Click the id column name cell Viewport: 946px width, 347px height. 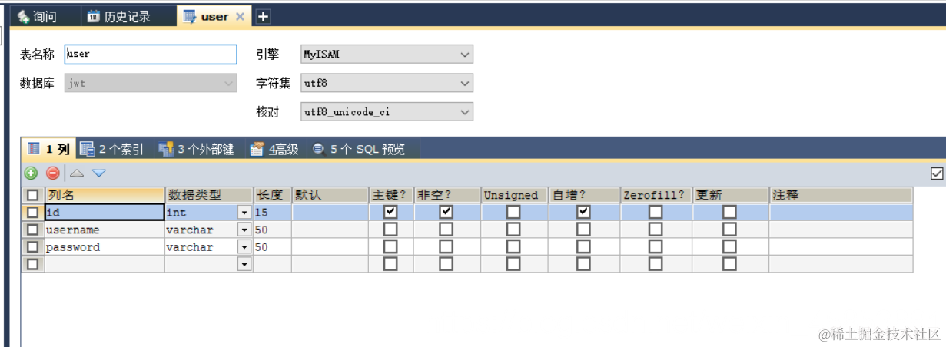105,213
